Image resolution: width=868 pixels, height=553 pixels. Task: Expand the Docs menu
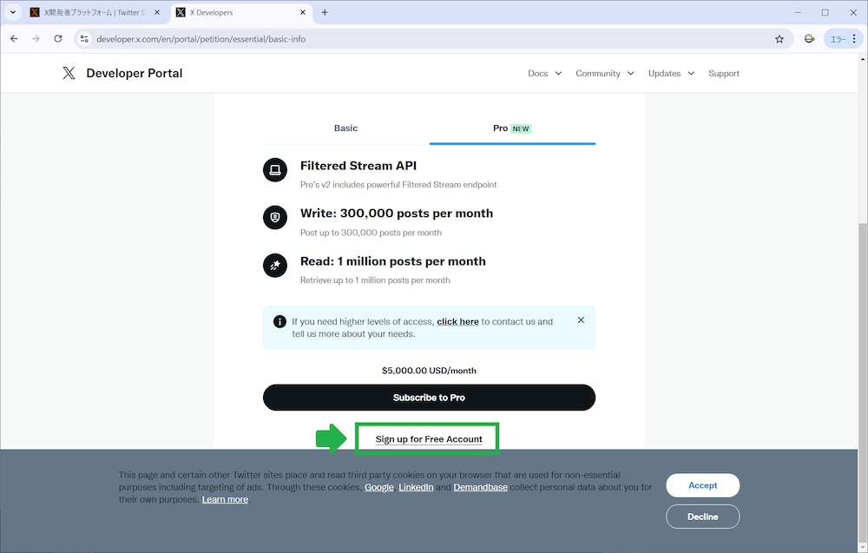pos(545,73)
